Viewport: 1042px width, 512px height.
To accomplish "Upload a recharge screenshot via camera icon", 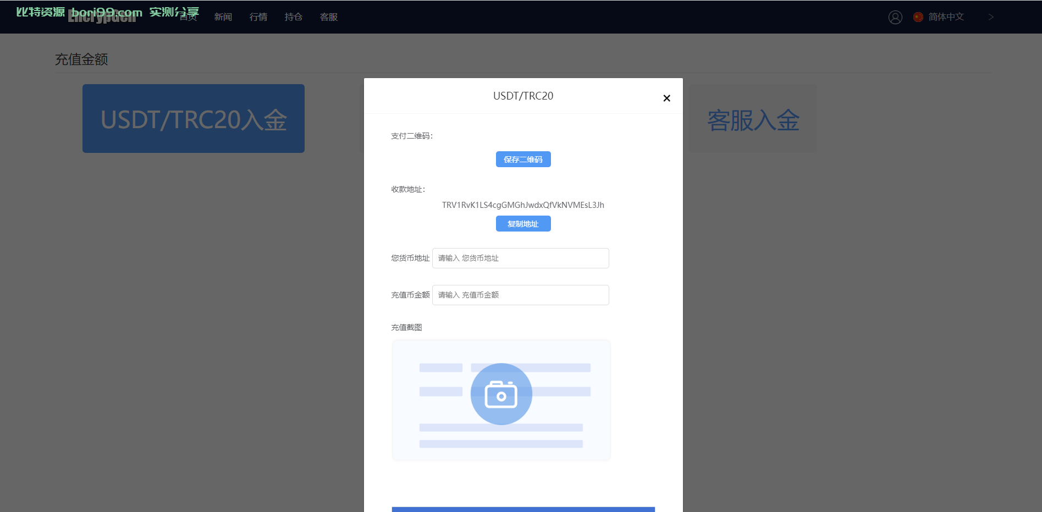I will click(501, 394).
